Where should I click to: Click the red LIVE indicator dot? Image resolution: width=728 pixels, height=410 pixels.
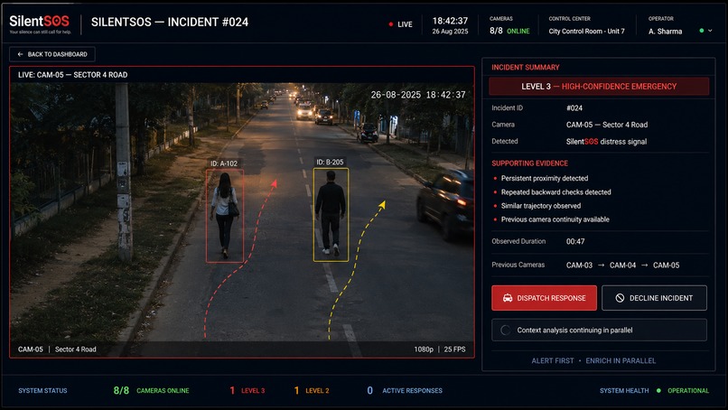coord(391,24)
